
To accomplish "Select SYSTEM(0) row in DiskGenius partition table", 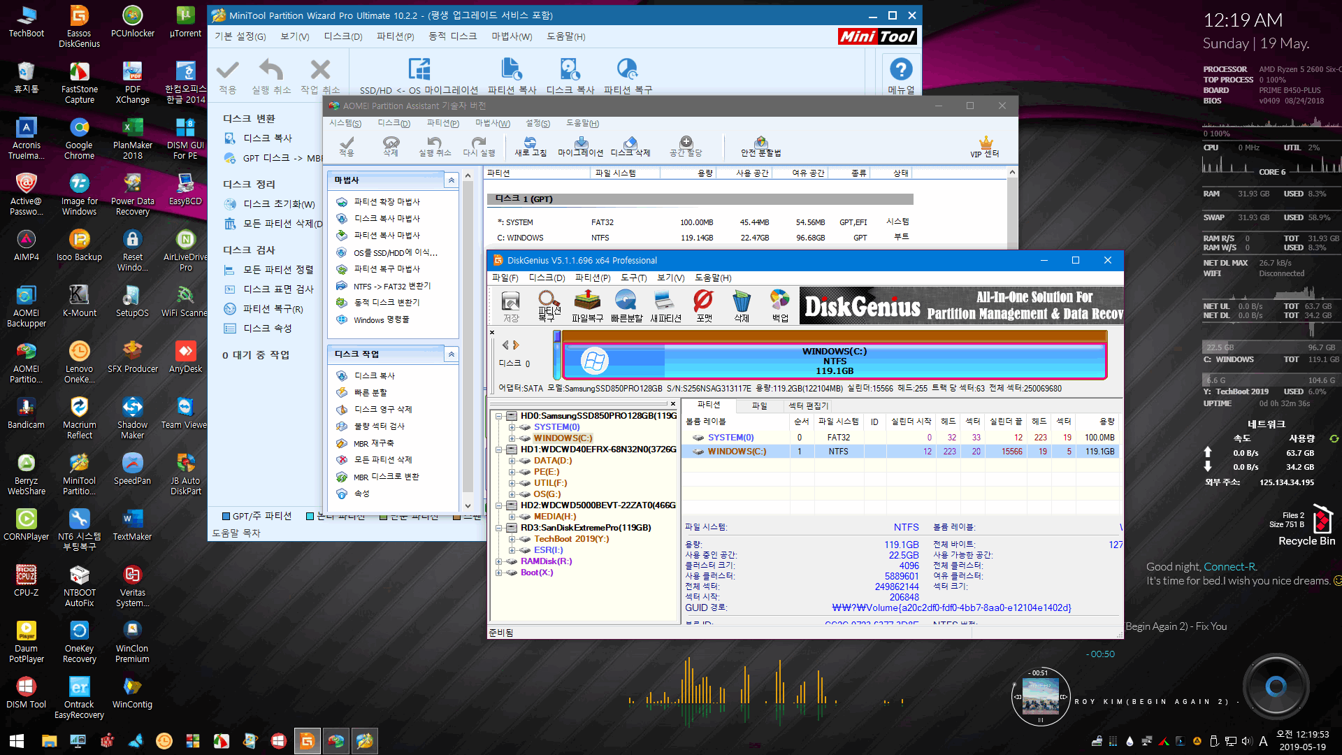I will (x=900, y=438).
